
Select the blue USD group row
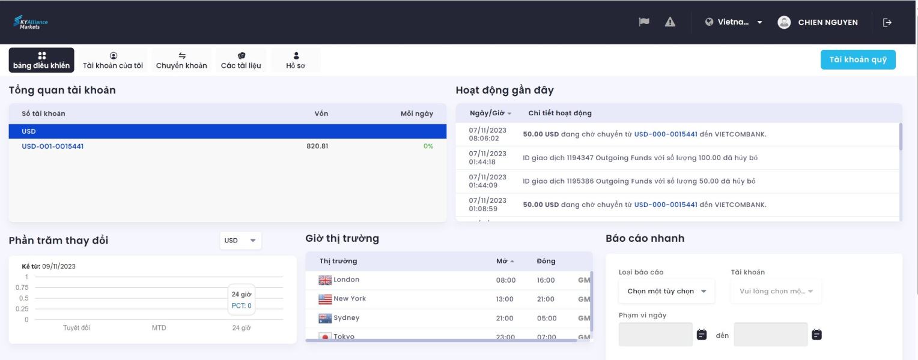pos(228,131)
